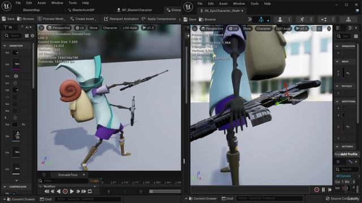
Task: Jump to end of GrenadeToss animation
Action: (84, 191)
